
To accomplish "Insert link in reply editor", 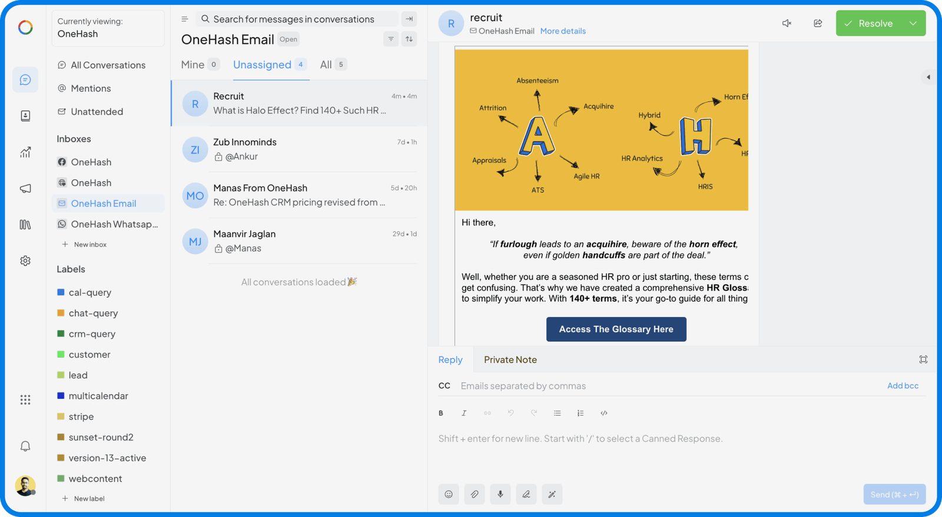I will point(487,413).
